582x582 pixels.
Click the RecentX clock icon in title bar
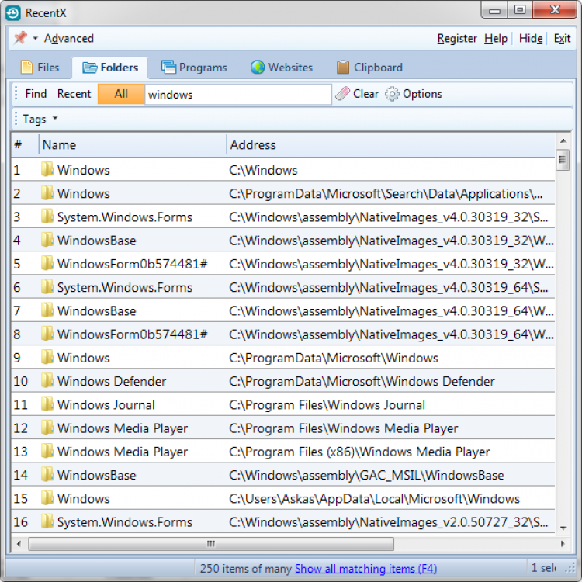(12, 13)
